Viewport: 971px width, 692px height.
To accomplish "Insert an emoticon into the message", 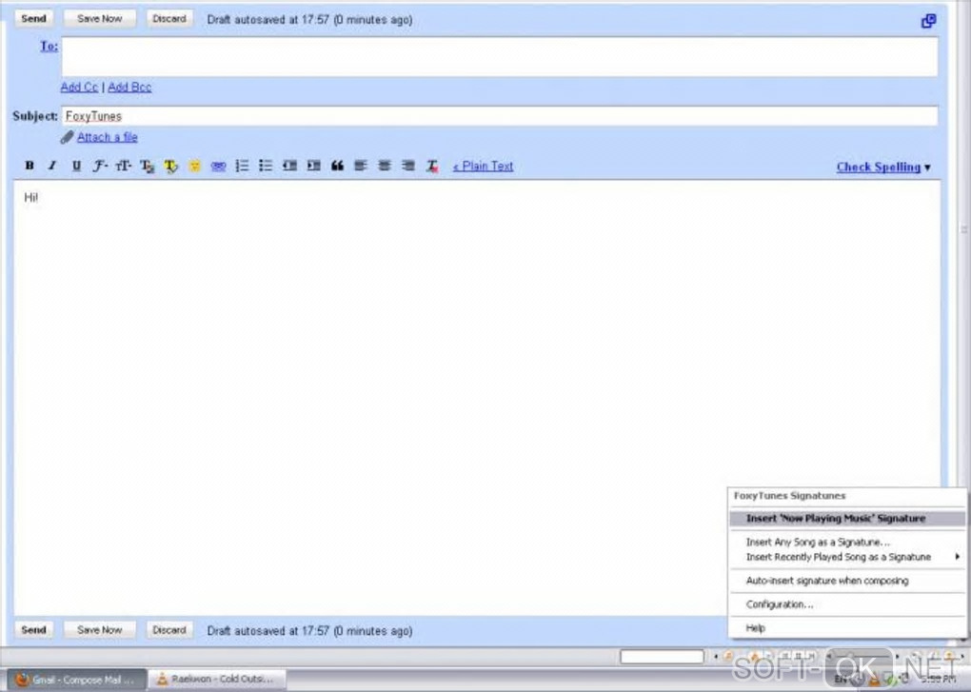I will click(x=194, y=166).
